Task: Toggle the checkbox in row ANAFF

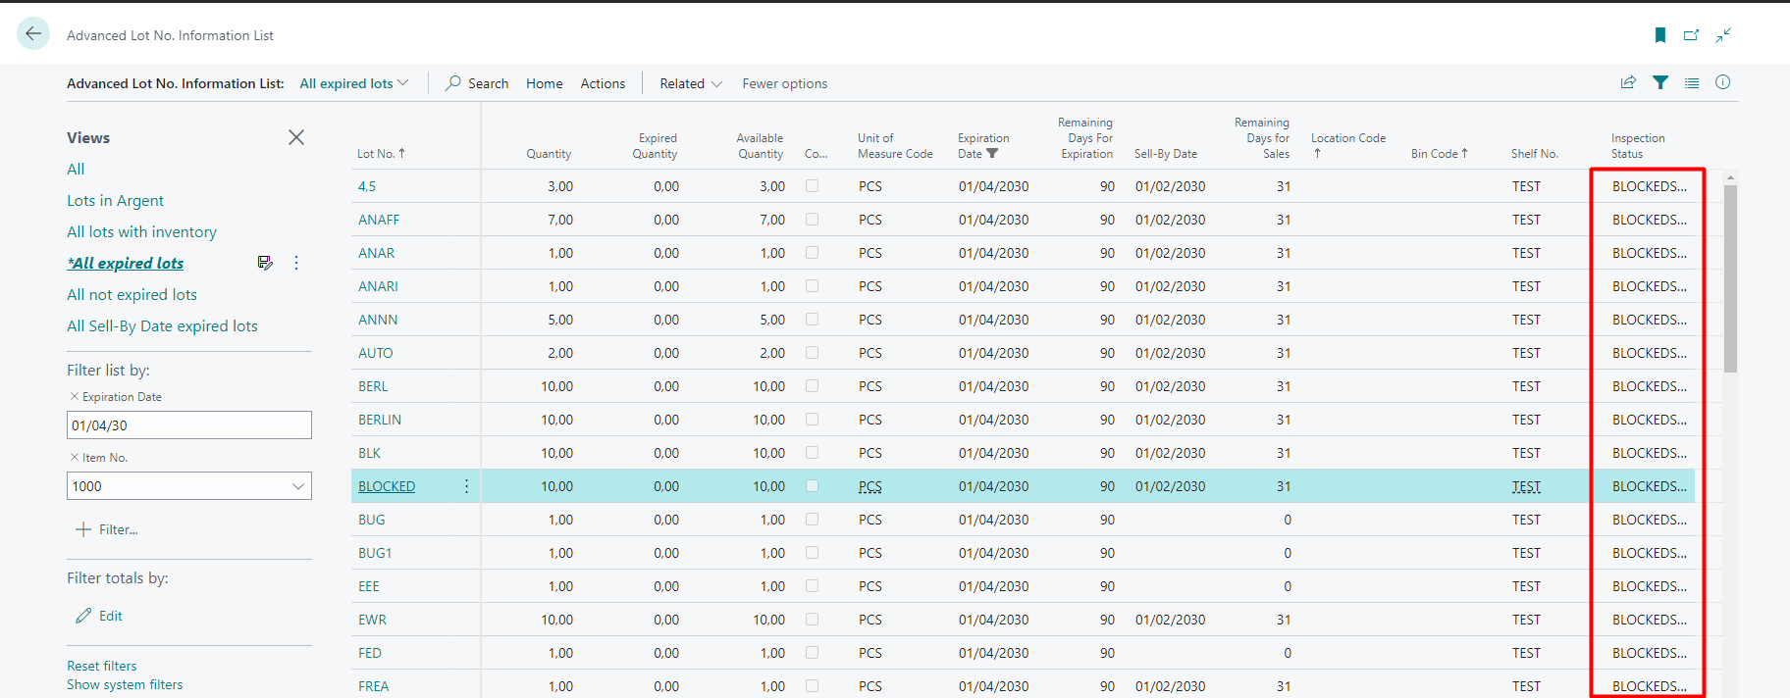Action: 812,219
